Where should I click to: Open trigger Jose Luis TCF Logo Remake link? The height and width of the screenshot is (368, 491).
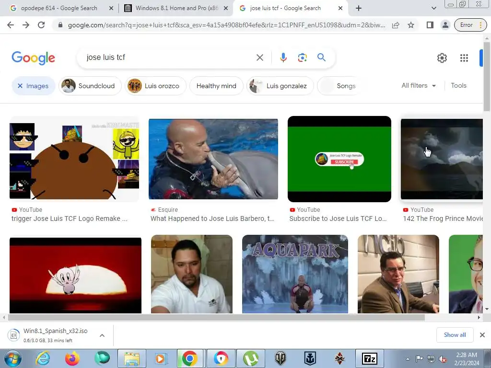(x=70, y=218)
